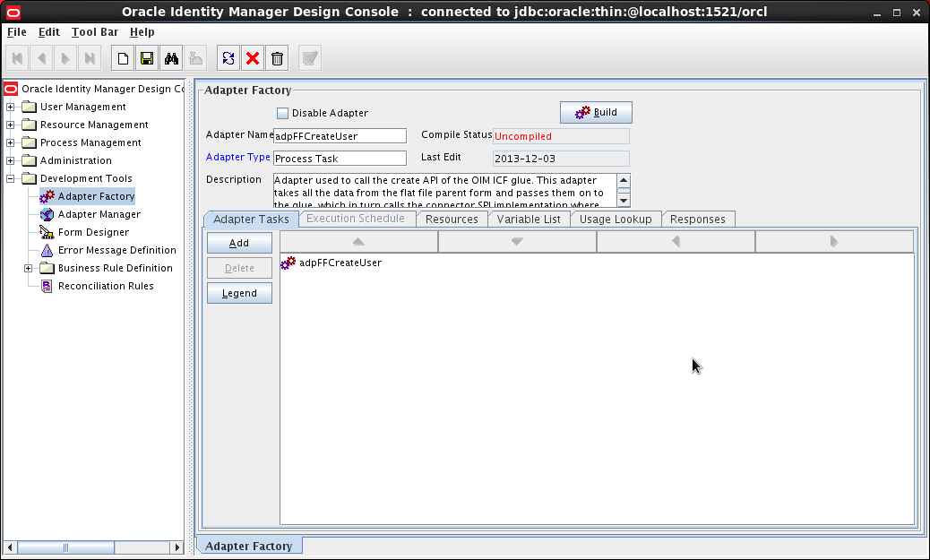Click tree horizontal scrollbar thumb
Viewport: 930px width, 560px height.
pos(65,547)
